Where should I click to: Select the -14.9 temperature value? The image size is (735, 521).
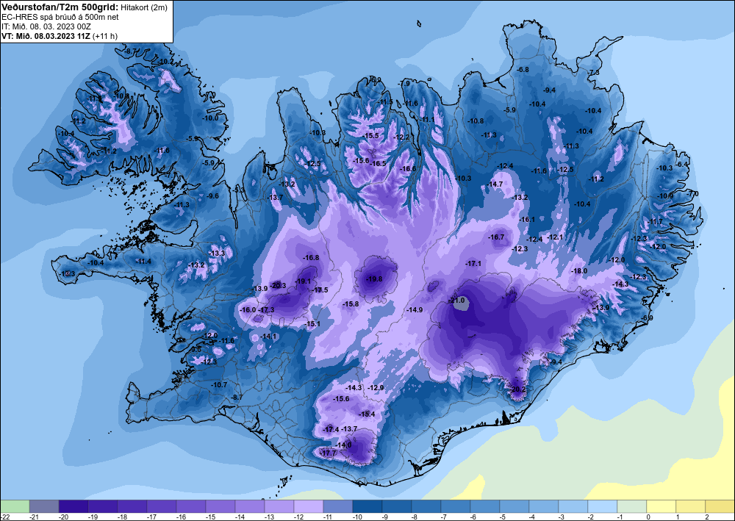(x=415, y=309)
